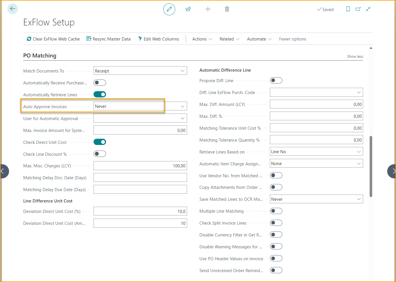The height and width of the screenshot is (282, 396).
Task: Open the Automate menu
Action: [x=259, y=39]
